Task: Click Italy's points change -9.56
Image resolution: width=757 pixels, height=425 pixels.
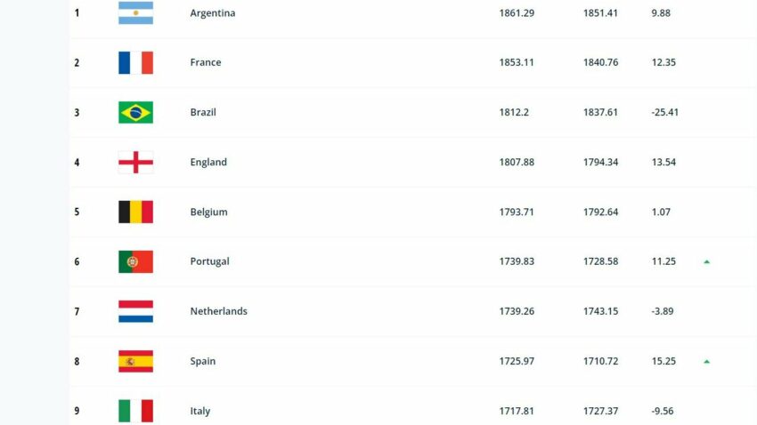Action: tap(663, 411)
